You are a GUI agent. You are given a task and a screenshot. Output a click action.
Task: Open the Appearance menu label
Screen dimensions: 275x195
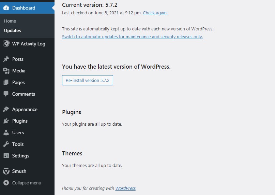point(25,110)
